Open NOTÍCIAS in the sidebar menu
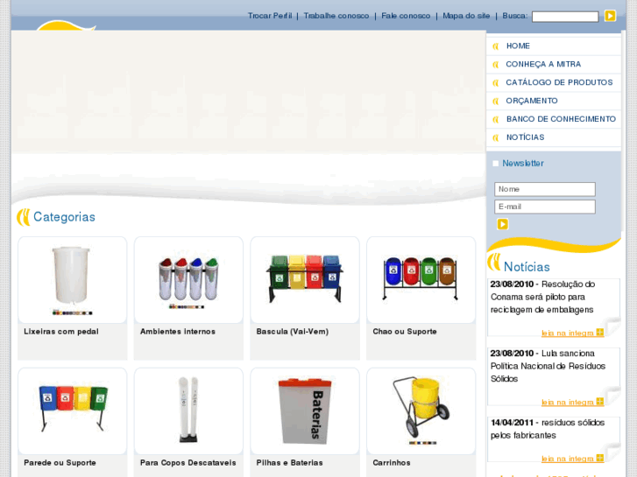 (x=525, y=137)
